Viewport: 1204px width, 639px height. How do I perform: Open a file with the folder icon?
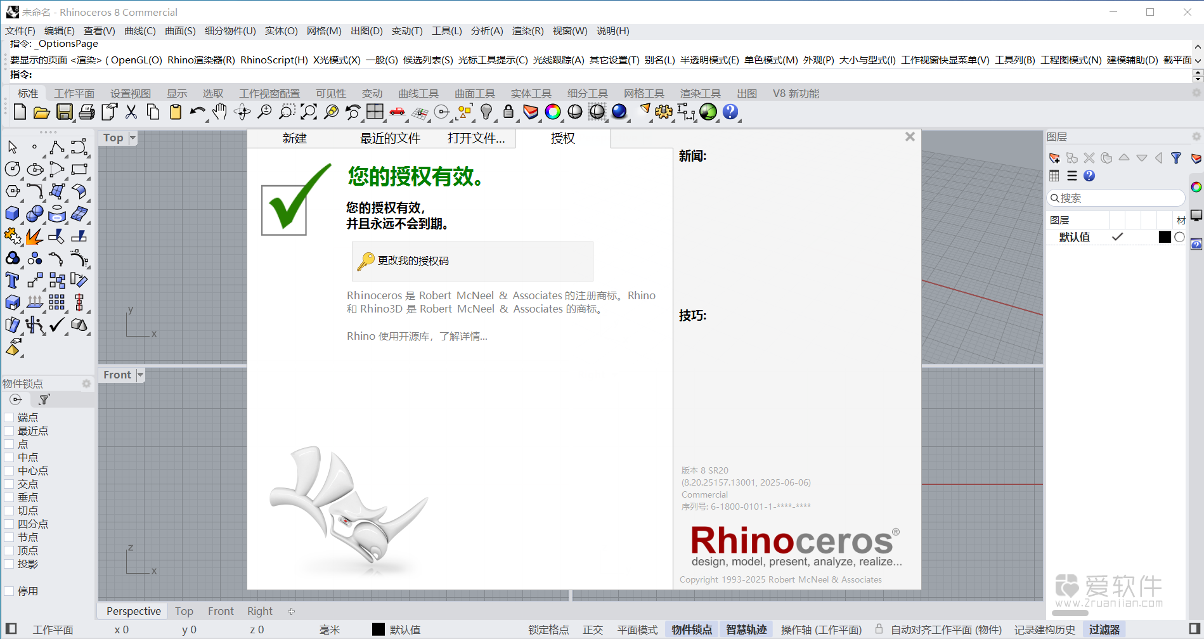click(42, 112)
